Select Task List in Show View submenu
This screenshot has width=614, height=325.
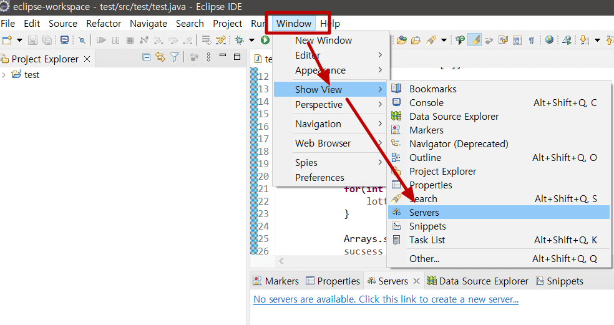click(x=499, y=240)
